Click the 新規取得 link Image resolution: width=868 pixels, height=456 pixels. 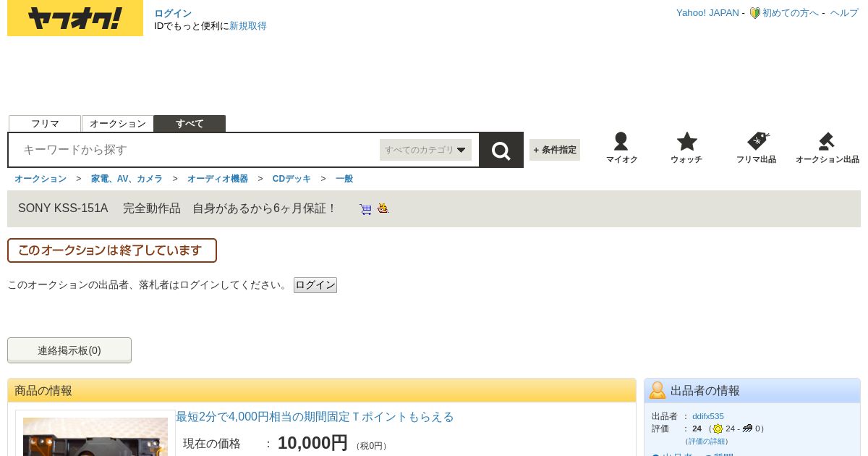[248, 26]
